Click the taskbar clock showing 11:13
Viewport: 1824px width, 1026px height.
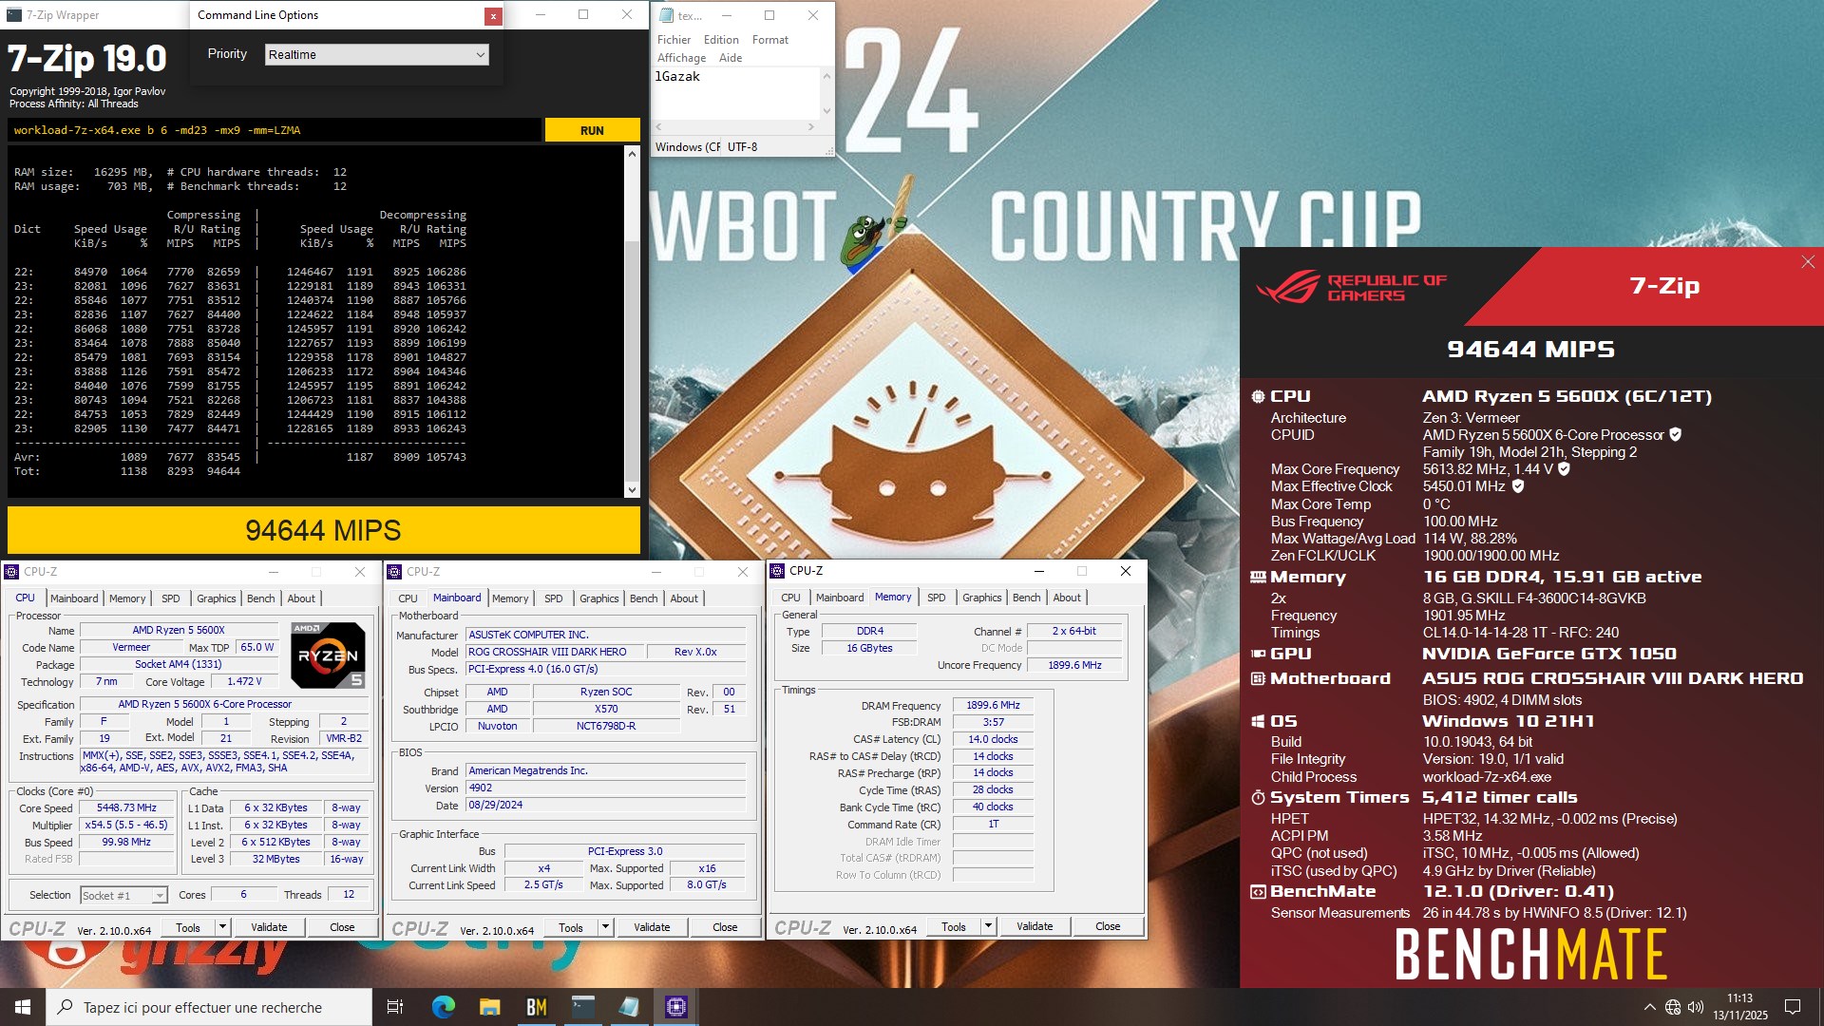[1739, 1007]
